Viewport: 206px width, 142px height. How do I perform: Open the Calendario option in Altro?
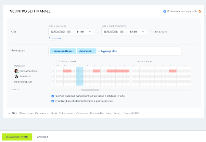pos(82,113)
